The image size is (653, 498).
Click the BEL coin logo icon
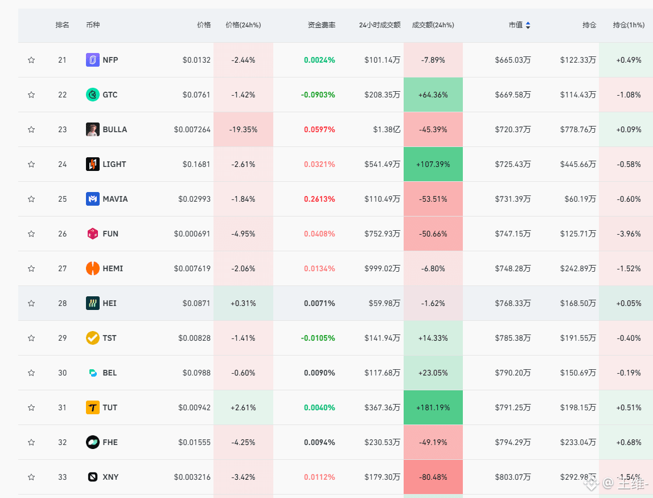(x=92, y=373)
